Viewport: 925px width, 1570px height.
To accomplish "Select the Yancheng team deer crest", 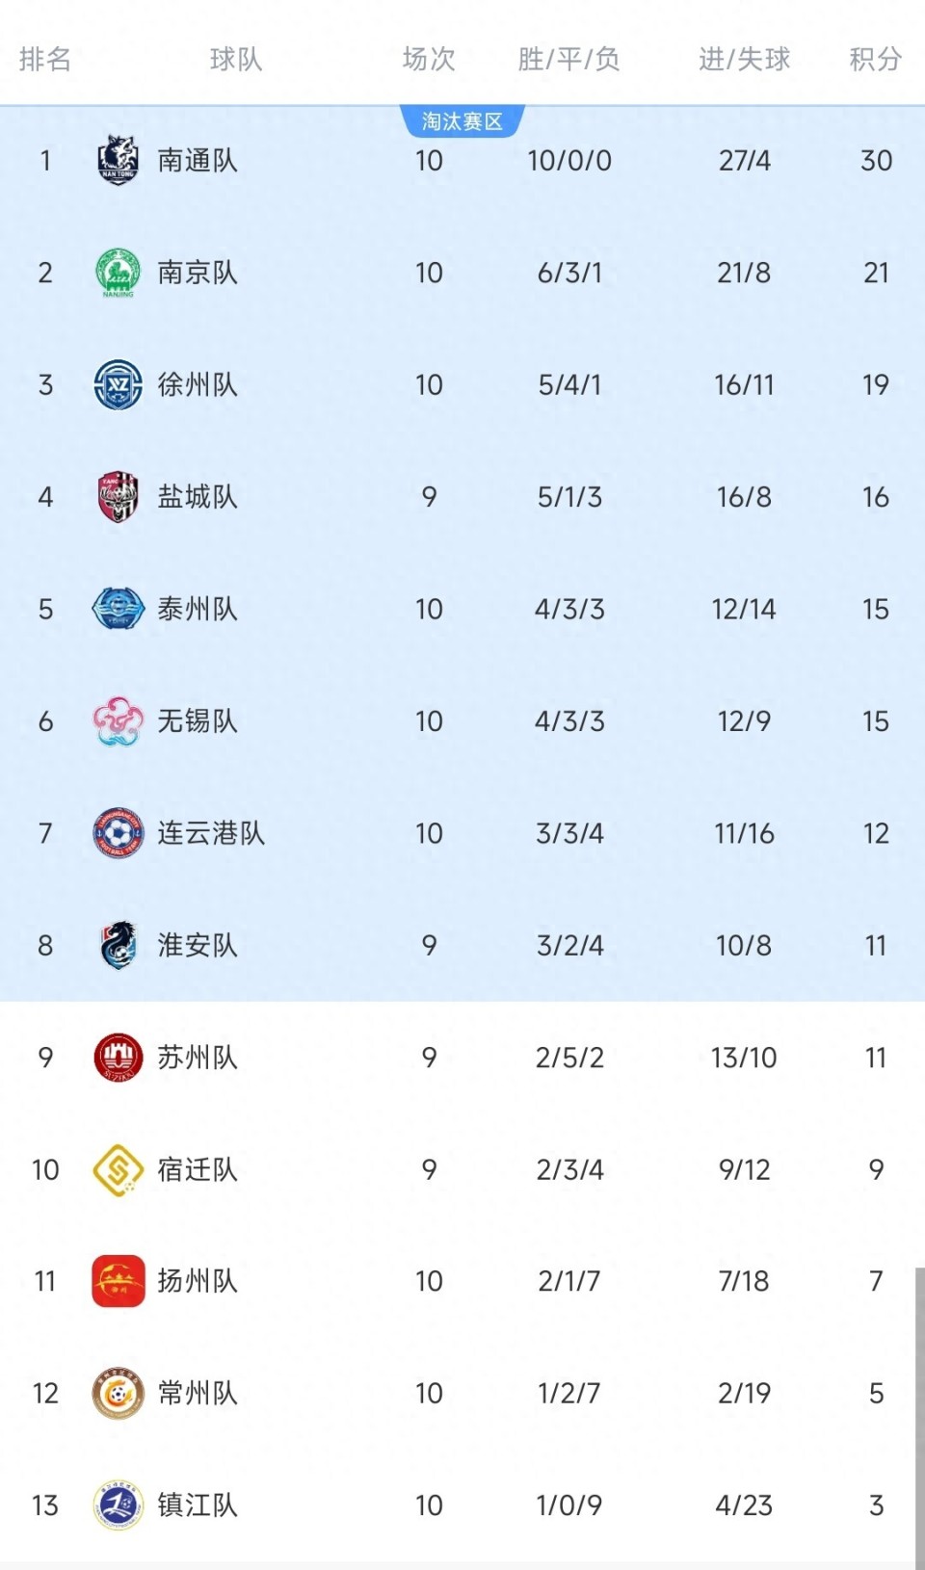I will (x=119, y=497).
